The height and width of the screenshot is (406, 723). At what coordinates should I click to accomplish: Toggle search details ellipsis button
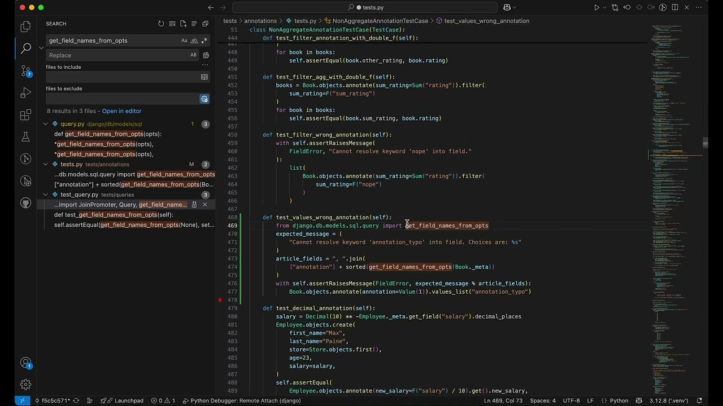[204, 64]
